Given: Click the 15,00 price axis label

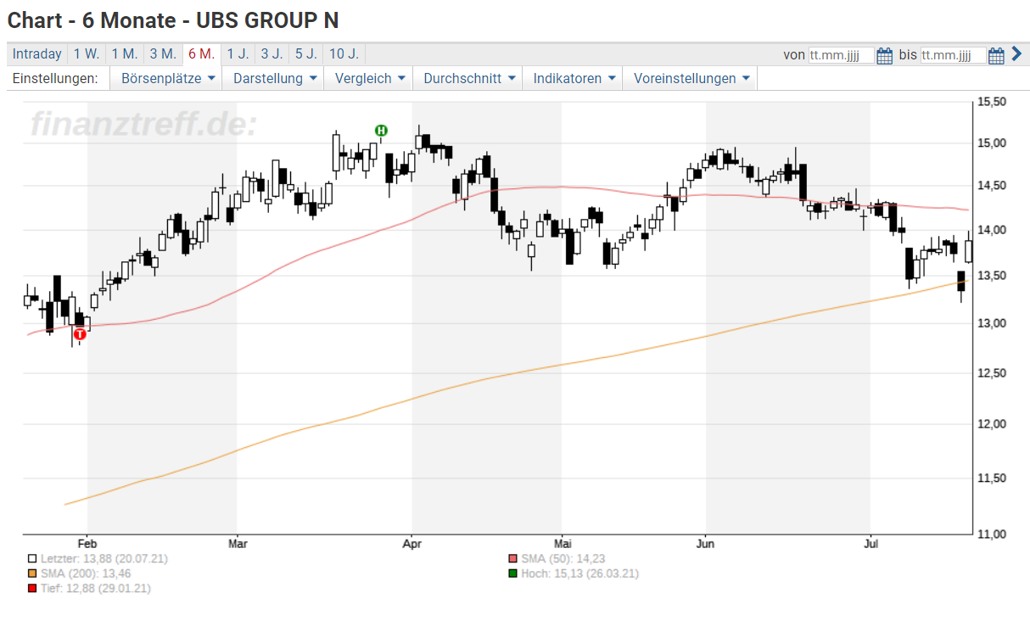Looking at the screenshot, I should click(x=992, y=143).
